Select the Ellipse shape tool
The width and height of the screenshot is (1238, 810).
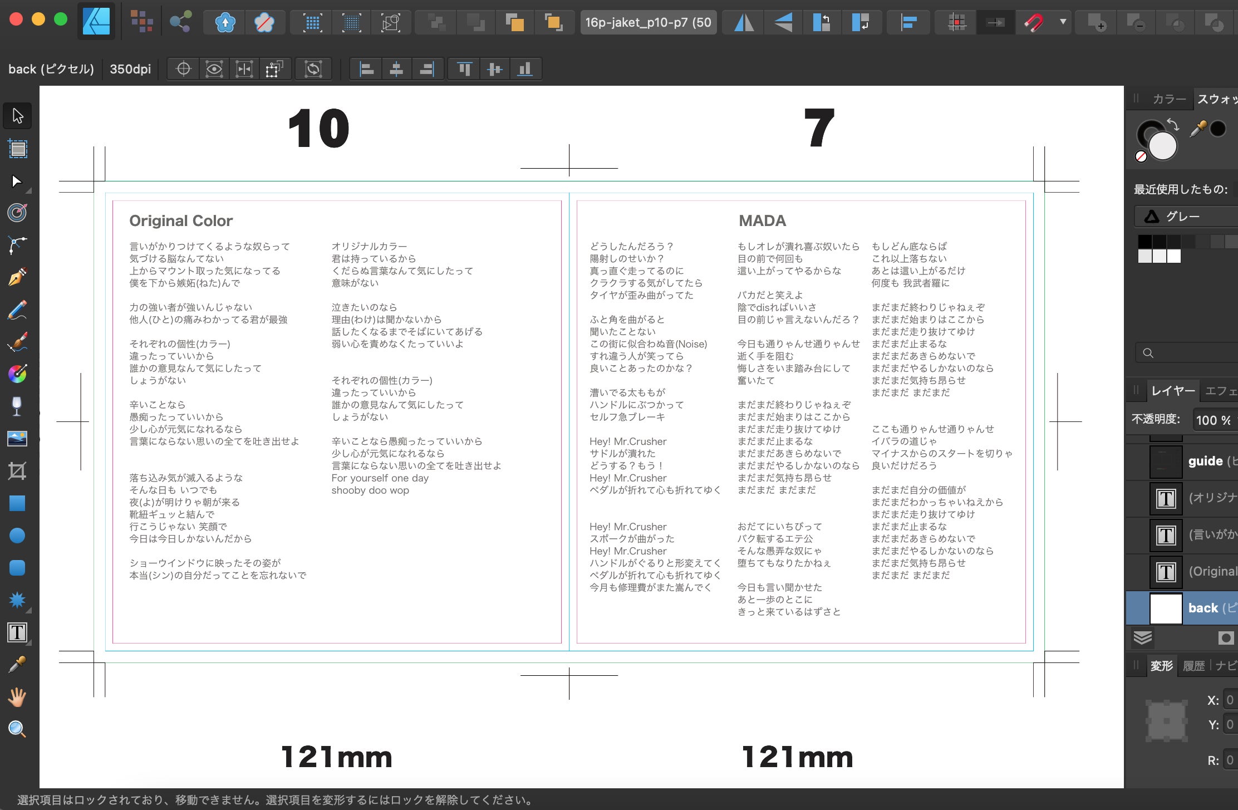point(17,536)
